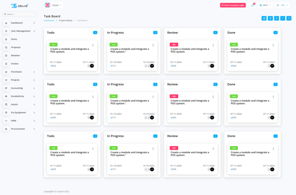Click the back arrow icon in Task Board toolbar

pyautogui.click(x=289, y=18)
